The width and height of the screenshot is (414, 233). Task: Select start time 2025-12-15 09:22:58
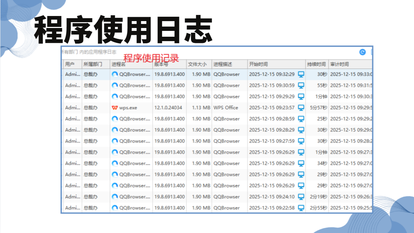click(272, 208)
